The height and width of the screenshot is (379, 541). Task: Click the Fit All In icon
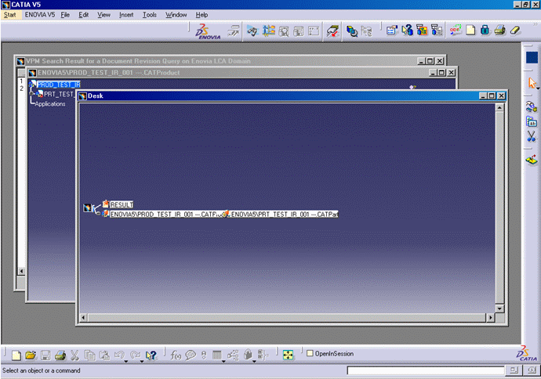pyautogui.click(x=288, y=355)
